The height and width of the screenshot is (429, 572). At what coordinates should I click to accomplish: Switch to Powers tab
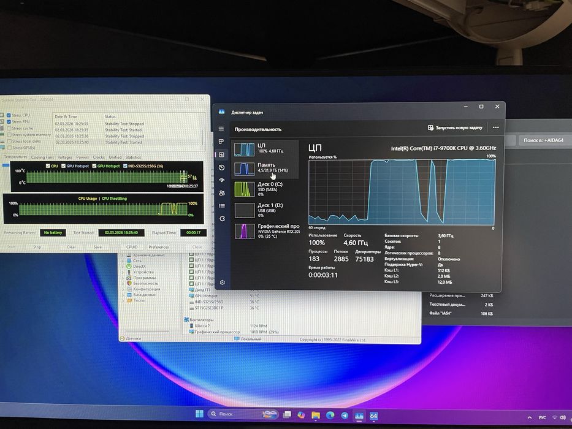(x=82, y=158)
